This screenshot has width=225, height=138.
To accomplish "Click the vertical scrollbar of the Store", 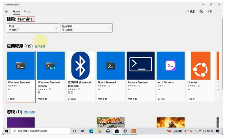I will click(x=223, y=53).
